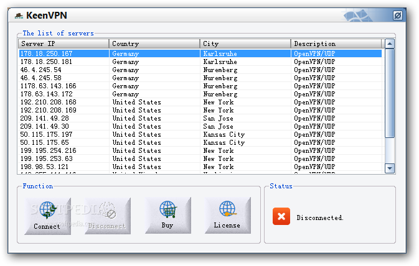Click Germany in the 178.63.143.172 row
This screenshot has width=419, height=266.
(125, 94)
